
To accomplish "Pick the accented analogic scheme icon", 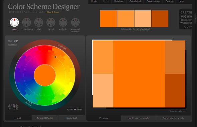I will pos(75,22).
